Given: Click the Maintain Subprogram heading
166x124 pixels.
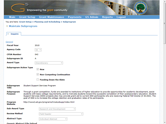Looking at the screenshot, I should [23, 26].
